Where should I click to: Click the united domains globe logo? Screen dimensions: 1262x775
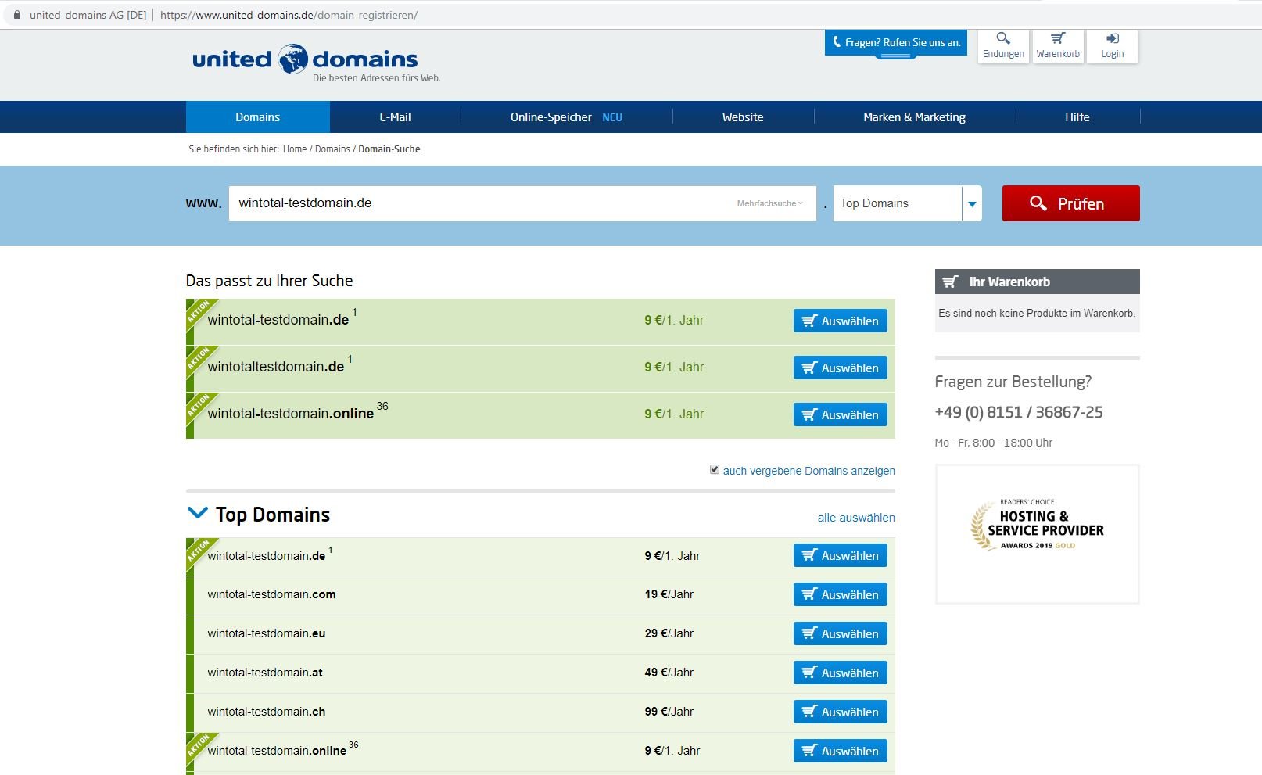[293, 59]
